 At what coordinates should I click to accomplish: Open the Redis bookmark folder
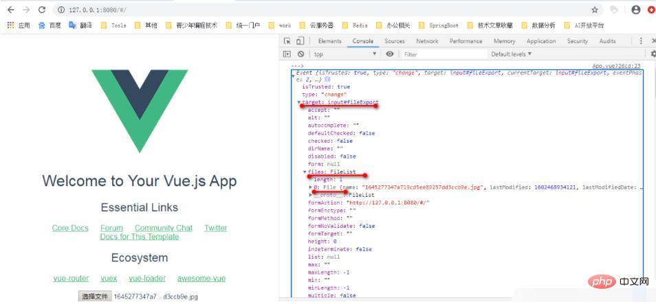(355, 25)
